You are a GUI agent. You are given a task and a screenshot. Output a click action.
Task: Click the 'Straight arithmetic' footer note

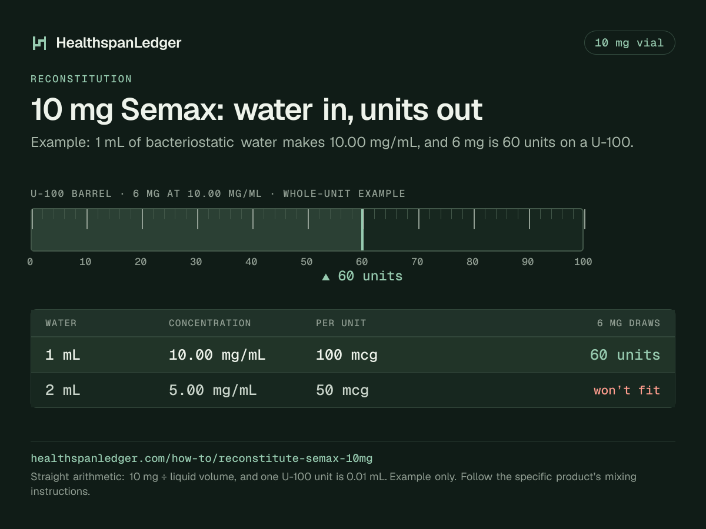click(x=334, y=484)
